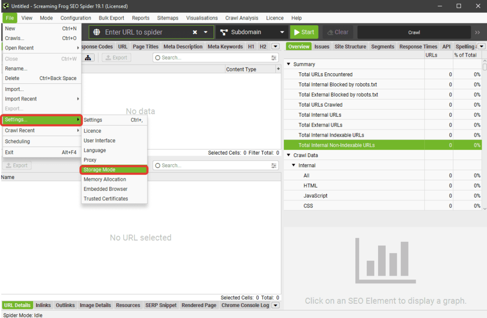The height and width of the screenshot is (318, 487).
Task: Open the SERP Snippet tab
Action: (161, 305)
